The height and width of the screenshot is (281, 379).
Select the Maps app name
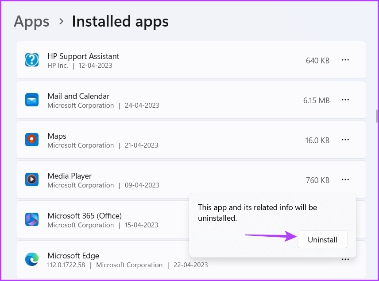(x=58, y=136)
